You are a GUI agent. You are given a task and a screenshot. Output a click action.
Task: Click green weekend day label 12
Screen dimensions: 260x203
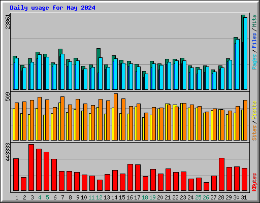tap(99, 197)
